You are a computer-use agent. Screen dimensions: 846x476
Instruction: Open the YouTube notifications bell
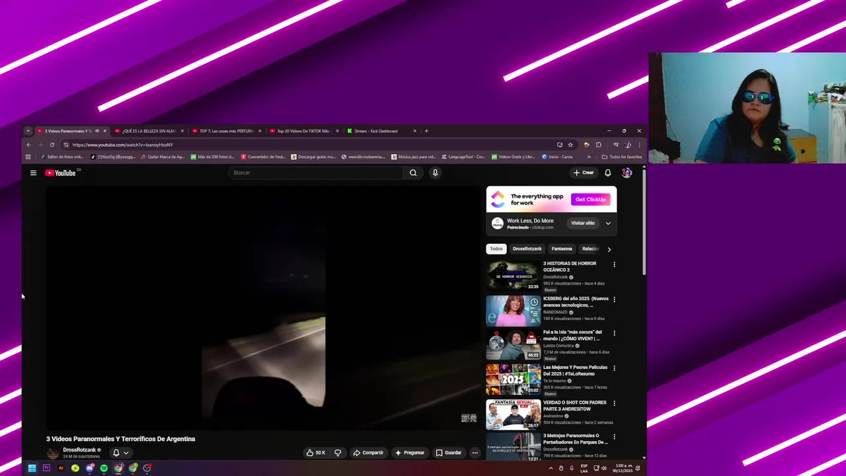pyautogui.click(x=608, y=173)
